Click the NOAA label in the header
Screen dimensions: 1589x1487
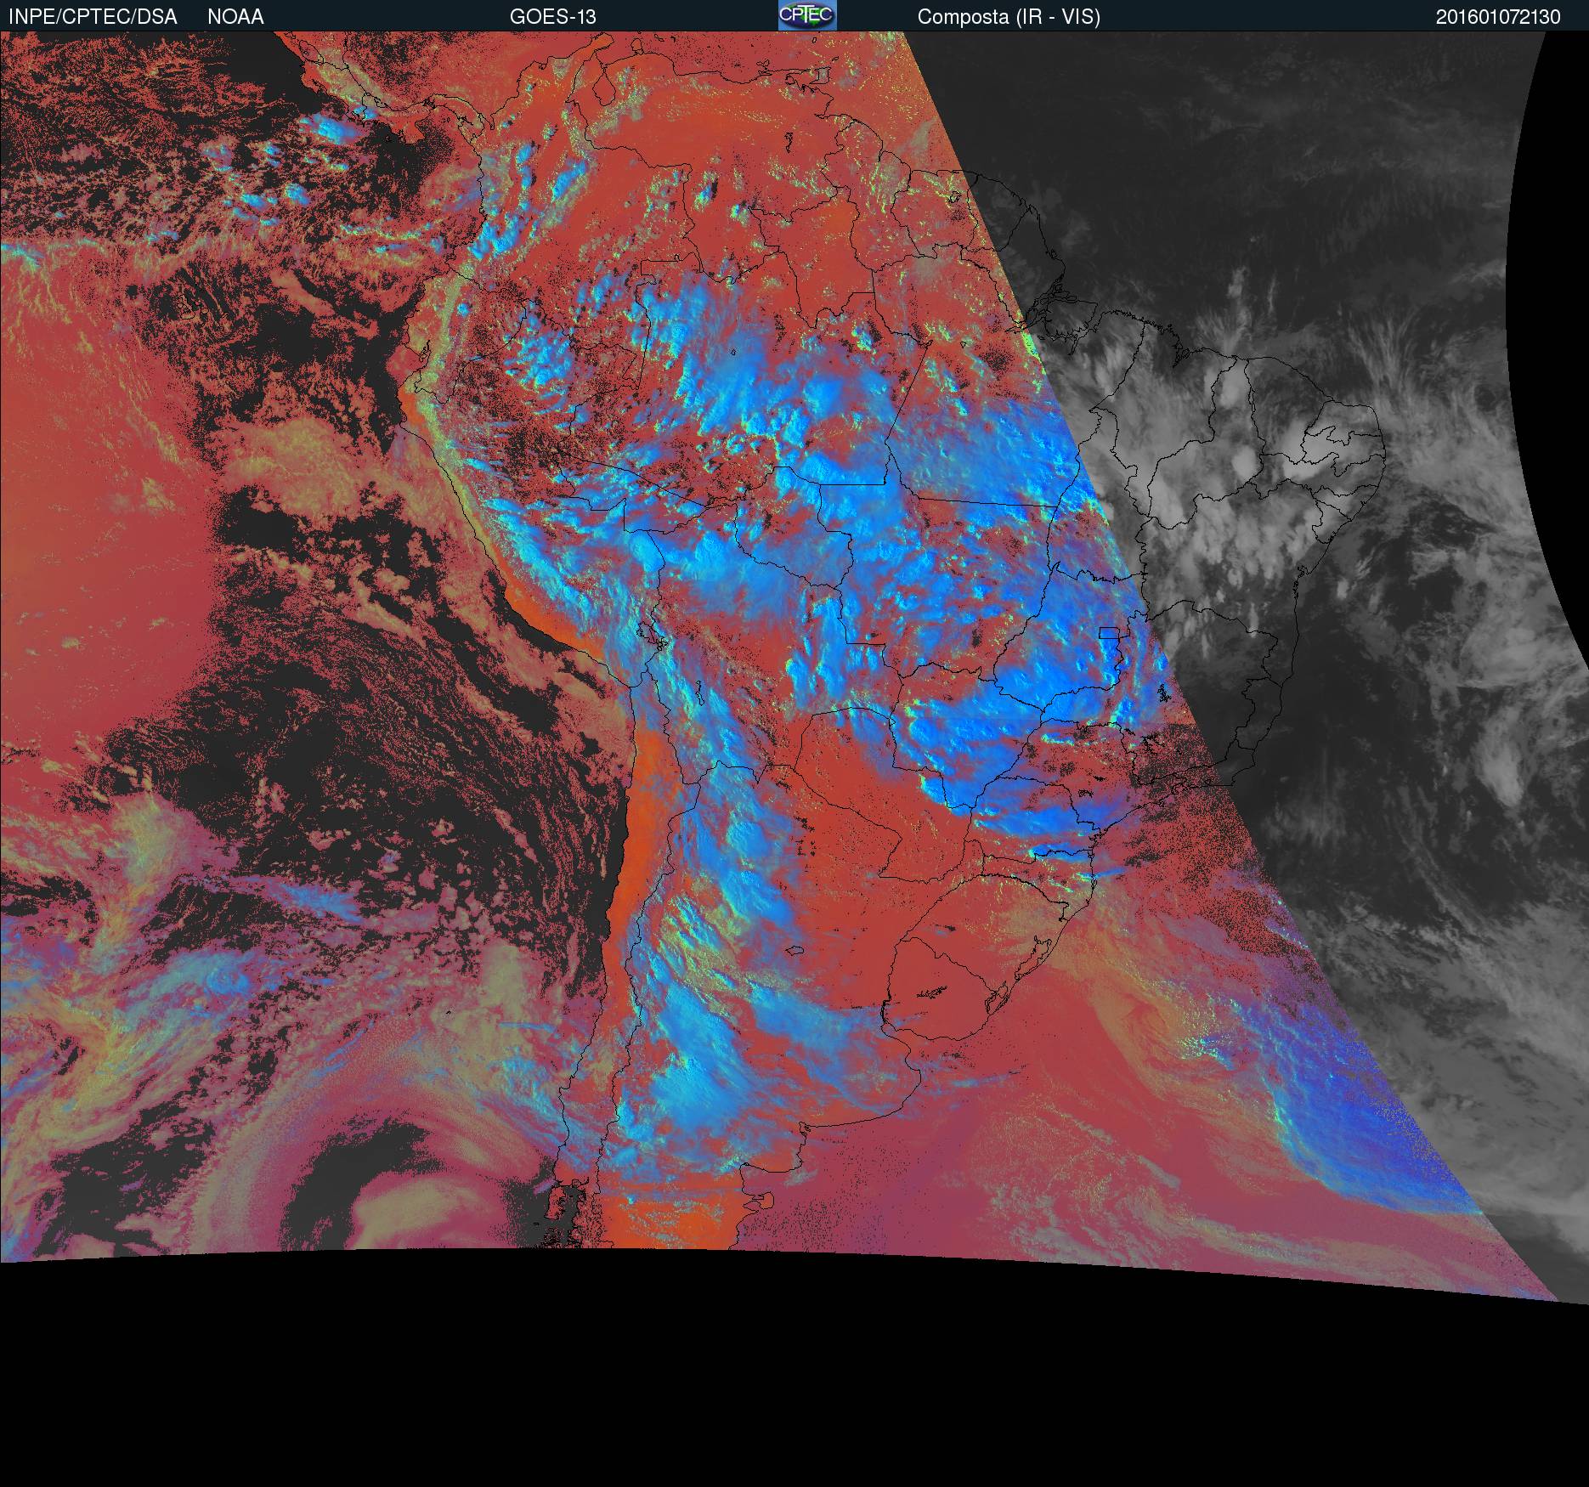pos(235,17)
